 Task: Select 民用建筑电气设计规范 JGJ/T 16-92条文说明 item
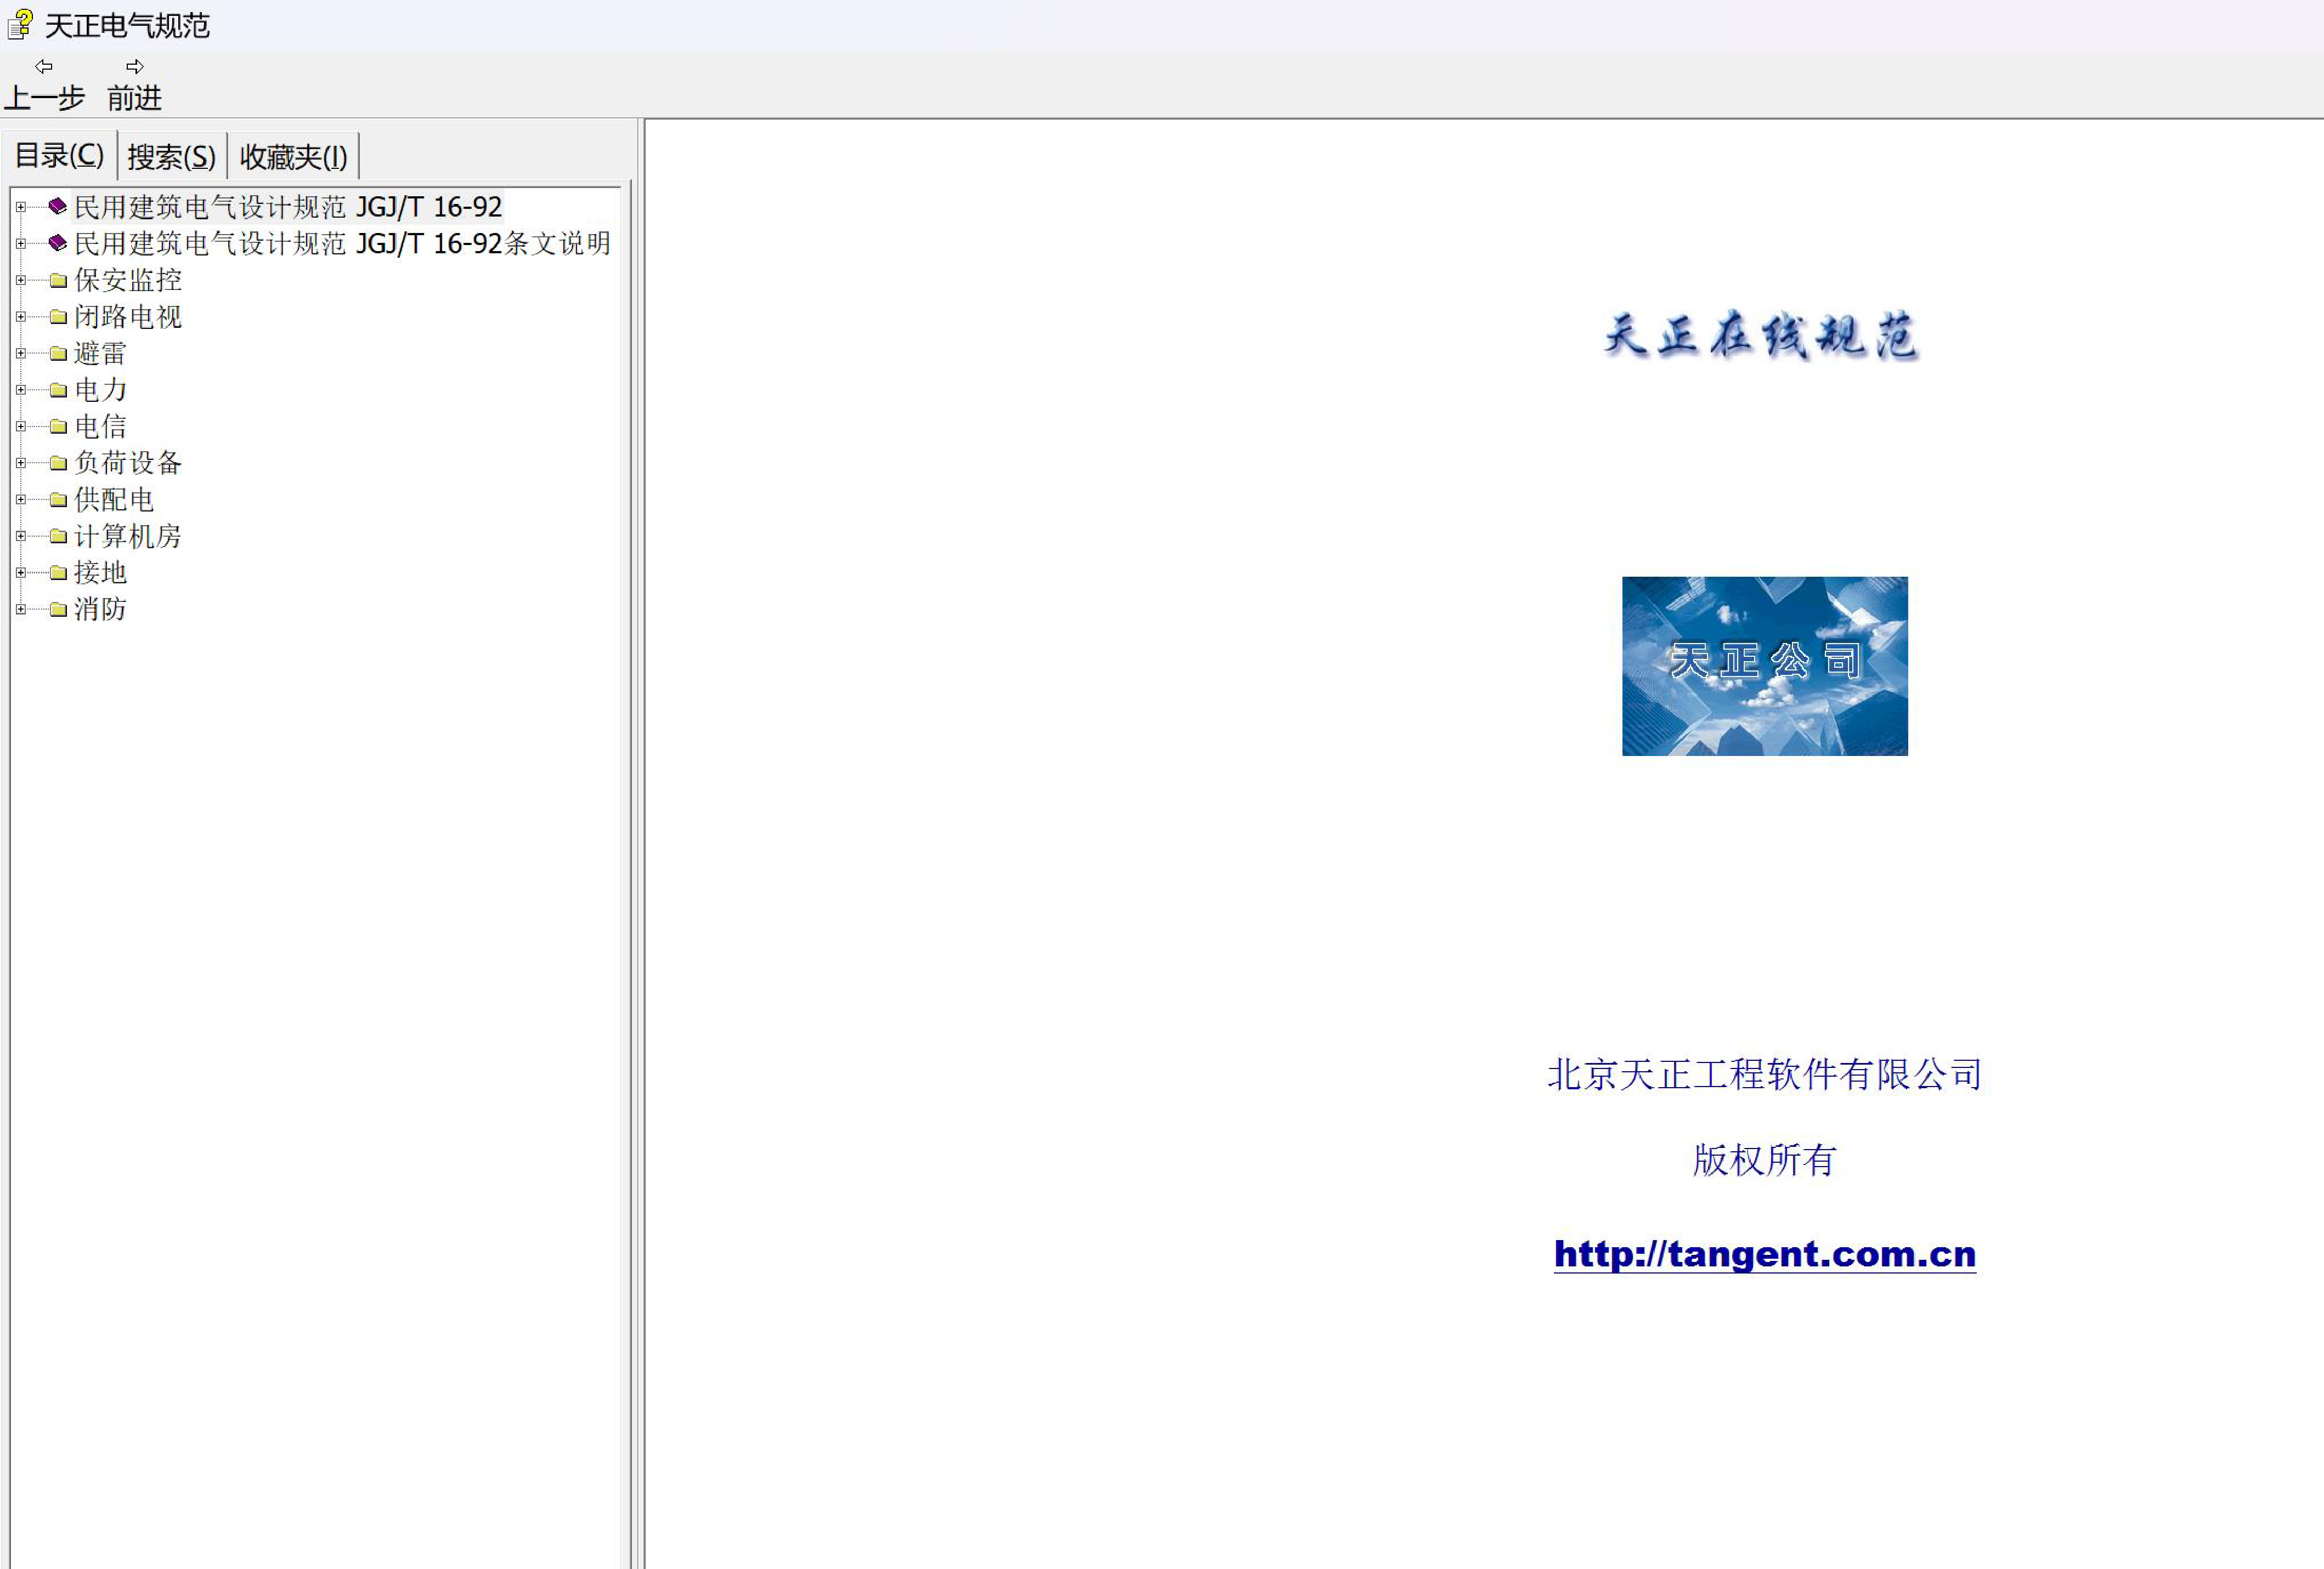(342, 244)
